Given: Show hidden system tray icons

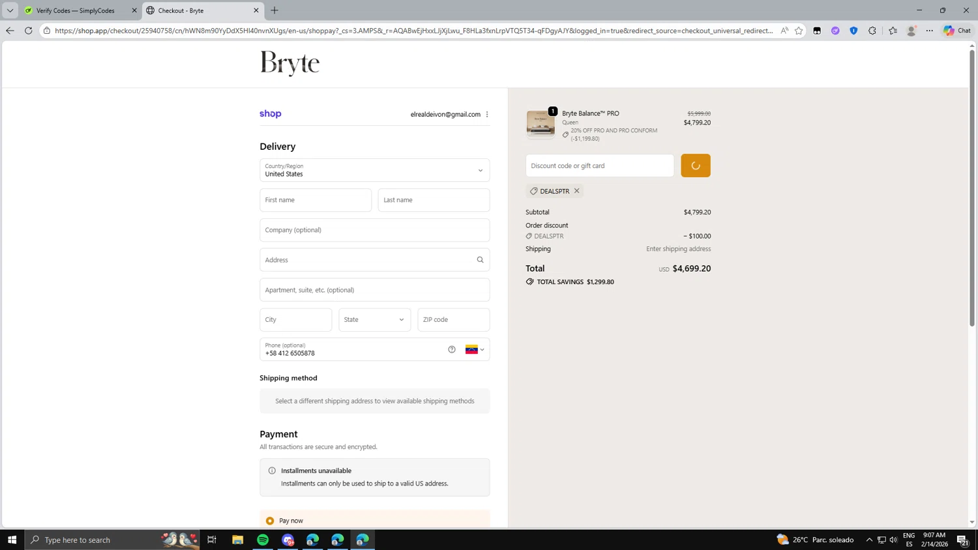Looking at the screenshot, I should (869, 540).
